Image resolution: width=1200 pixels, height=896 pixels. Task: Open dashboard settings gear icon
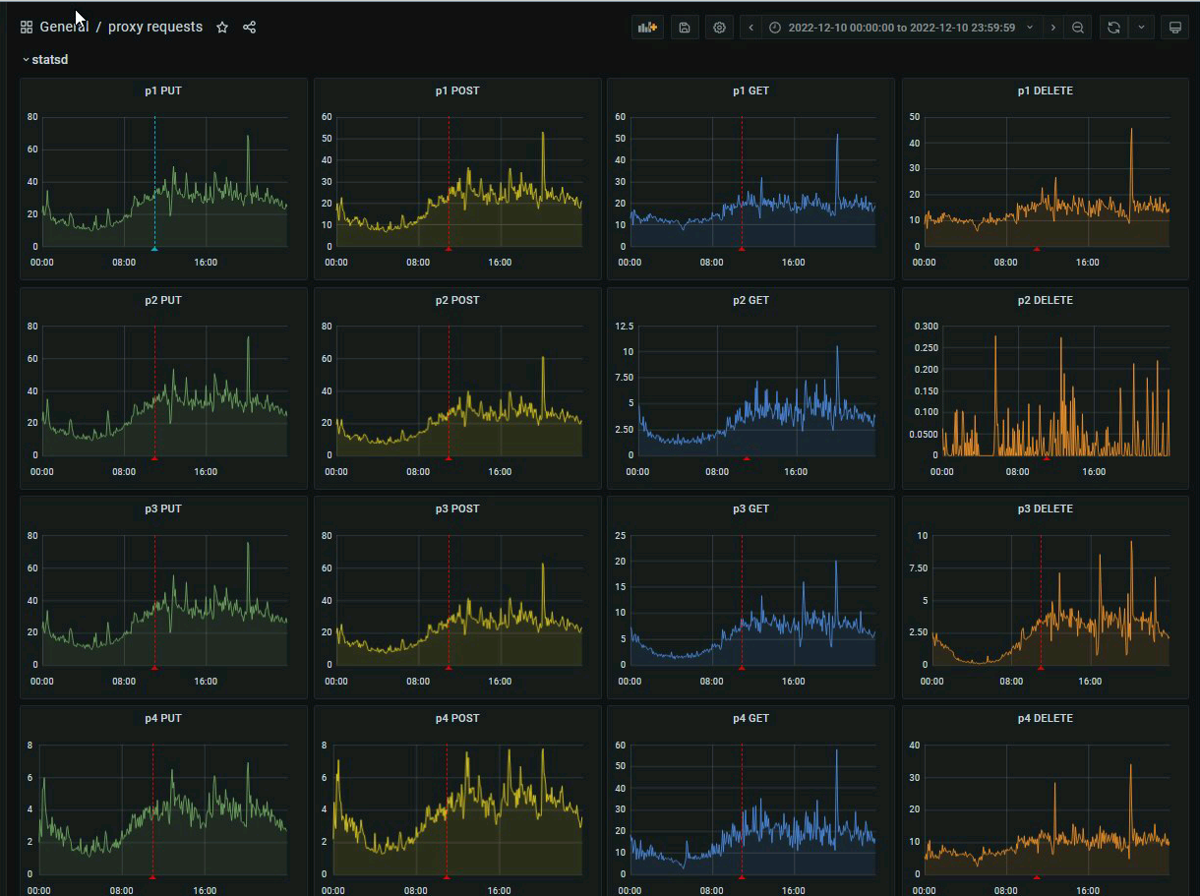coord(719,28)
